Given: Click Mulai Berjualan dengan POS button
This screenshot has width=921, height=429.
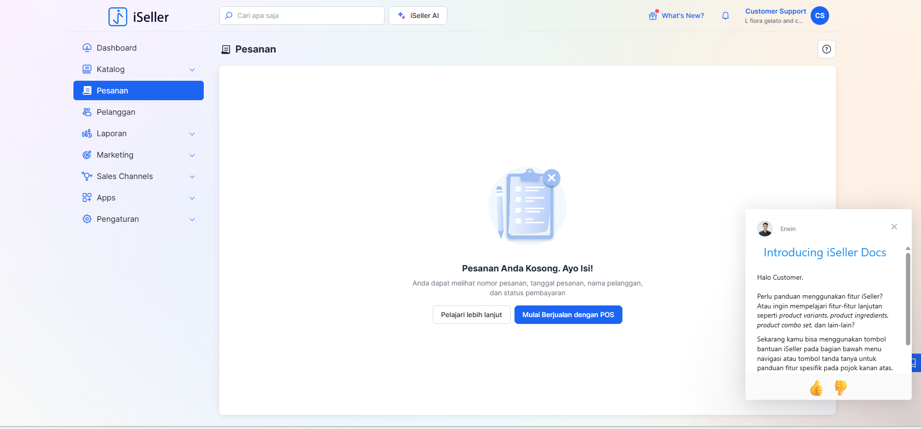Looking at the screenshot, I should click(568, 315).
